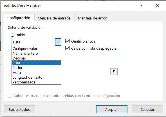Select Número entero option
This screenshot has width=166, height=117.
36,54
